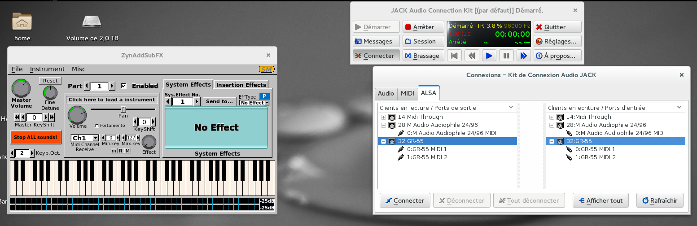Collapse 28:M Audio Audiophile output client

[383, 125]
